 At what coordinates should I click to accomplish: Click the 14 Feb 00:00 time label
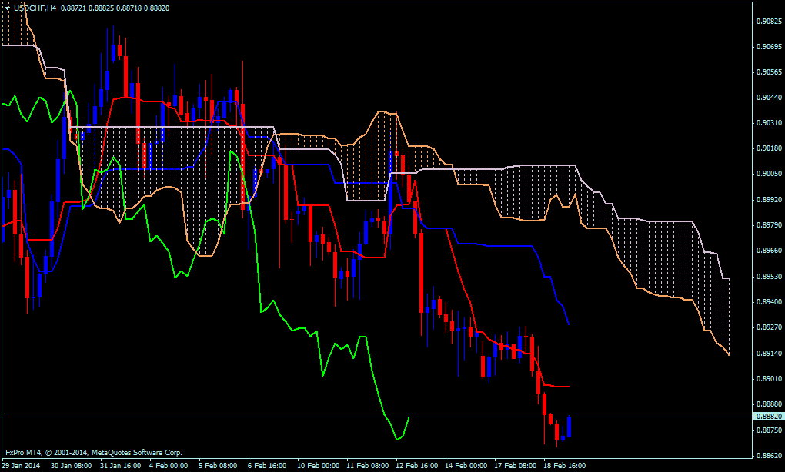pyautogui.click(x=466, y=466)
